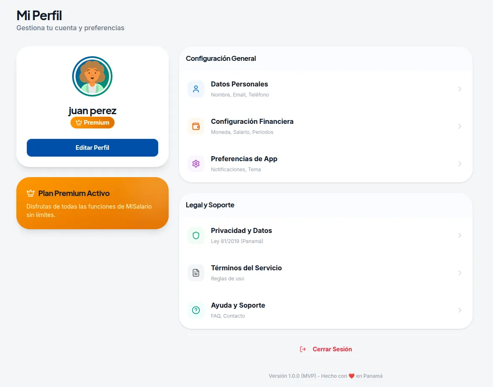The image size is (493, 387).
Task: Click 'Moneda, Salario, Periodos' description text
Action: [242, 132]
